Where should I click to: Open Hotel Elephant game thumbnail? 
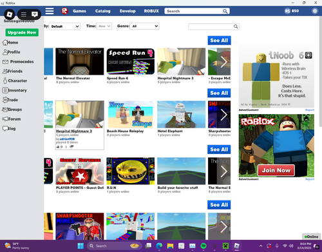[x=181, y=115]
